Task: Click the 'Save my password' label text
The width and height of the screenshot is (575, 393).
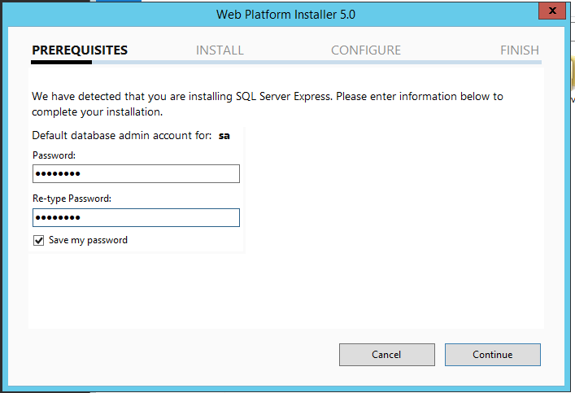Action: (88, 241)
